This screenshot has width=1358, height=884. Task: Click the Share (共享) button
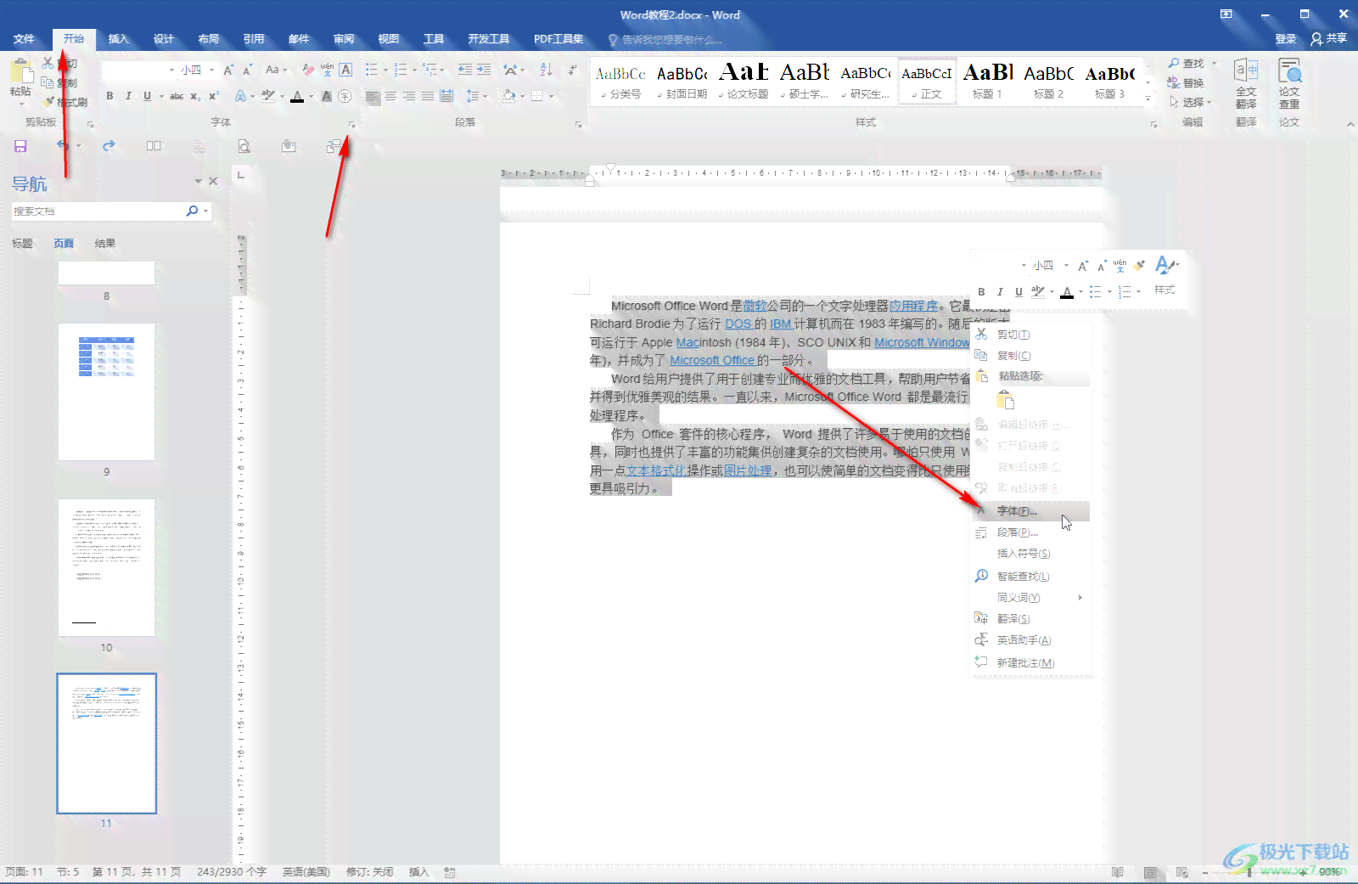point(1329,38)
